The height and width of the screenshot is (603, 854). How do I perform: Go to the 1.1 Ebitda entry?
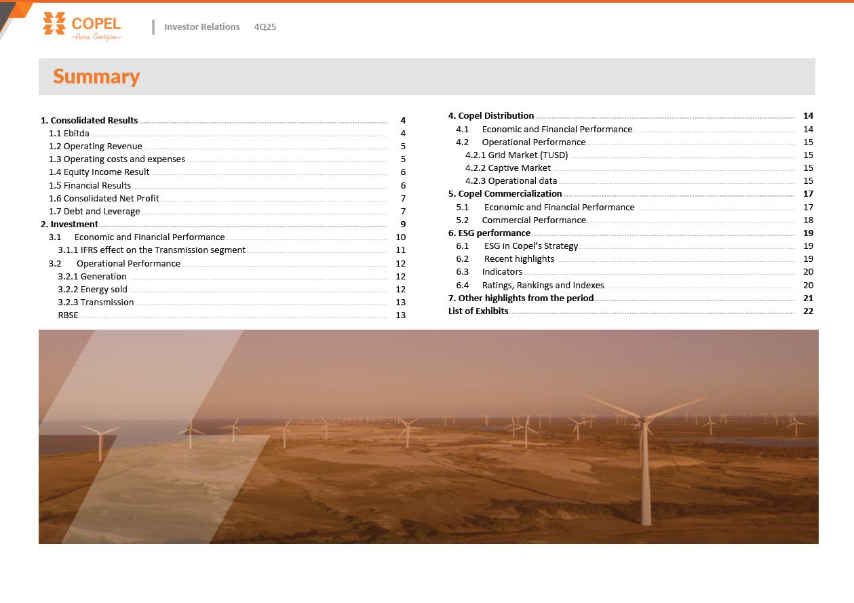69,134
